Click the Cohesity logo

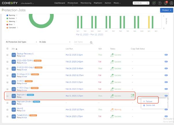[x=10, y=3]
